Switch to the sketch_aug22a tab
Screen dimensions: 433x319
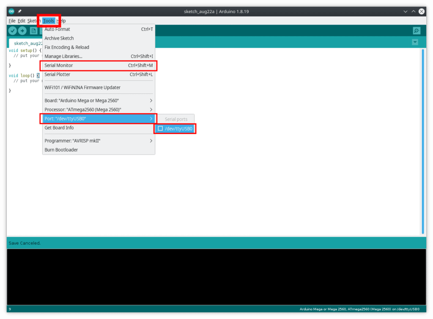click(x=26, y=44)
